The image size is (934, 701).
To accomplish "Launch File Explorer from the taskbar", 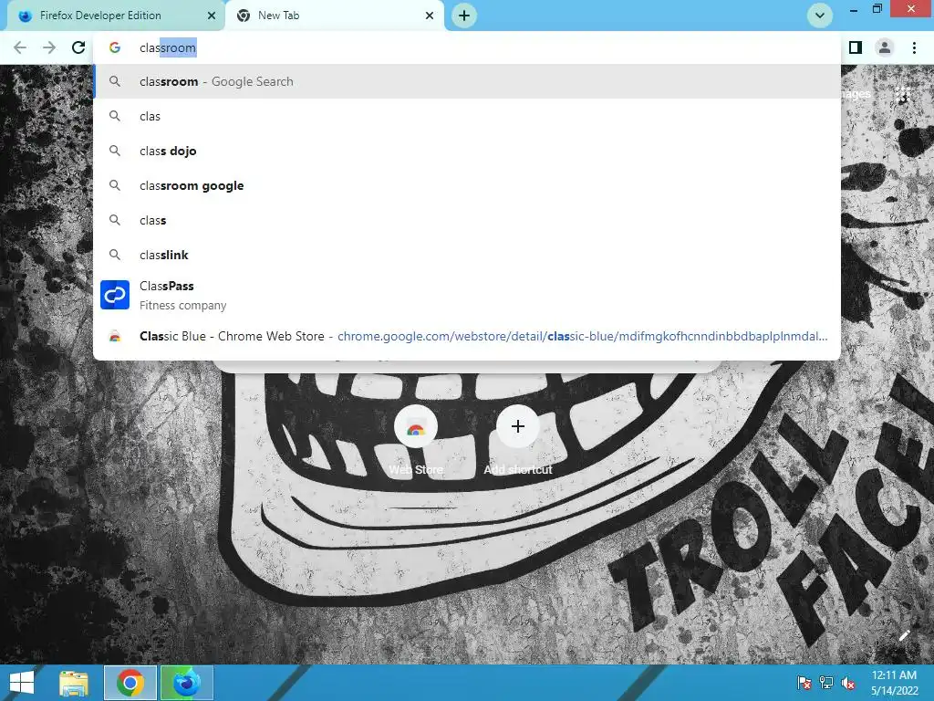I will [74, 683].
